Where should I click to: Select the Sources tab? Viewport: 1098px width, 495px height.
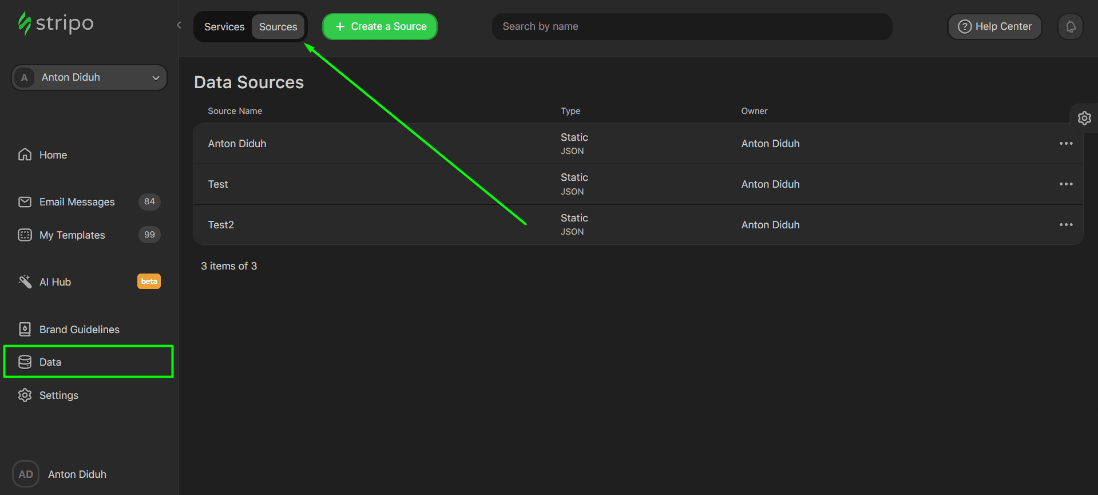click(x=278, y=27)
